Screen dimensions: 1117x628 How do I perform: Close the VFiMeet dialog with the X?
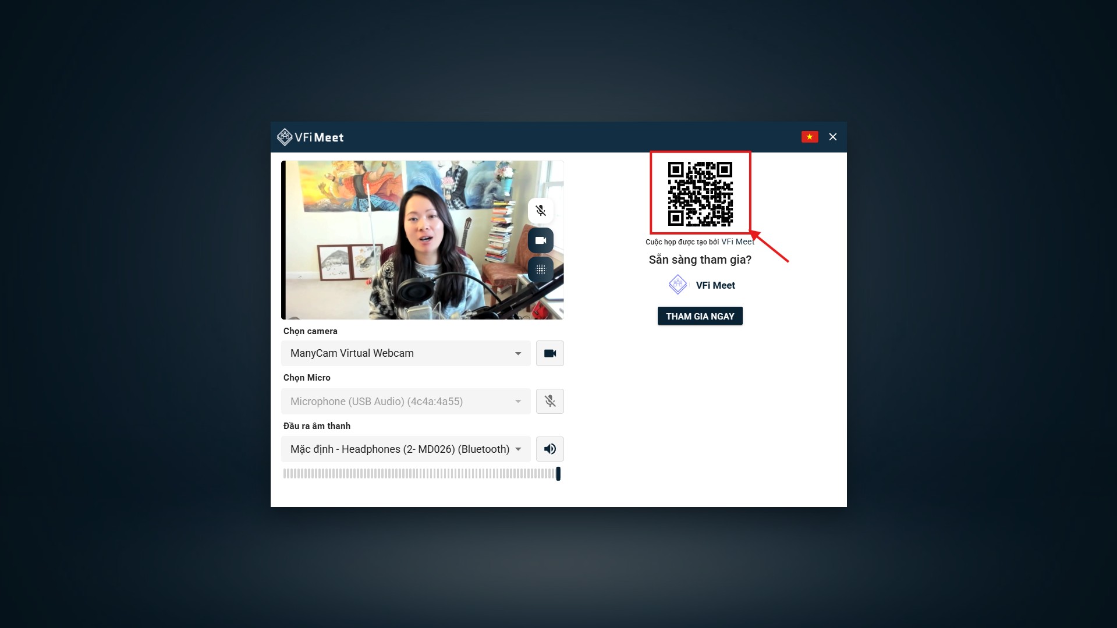point(832,137)
